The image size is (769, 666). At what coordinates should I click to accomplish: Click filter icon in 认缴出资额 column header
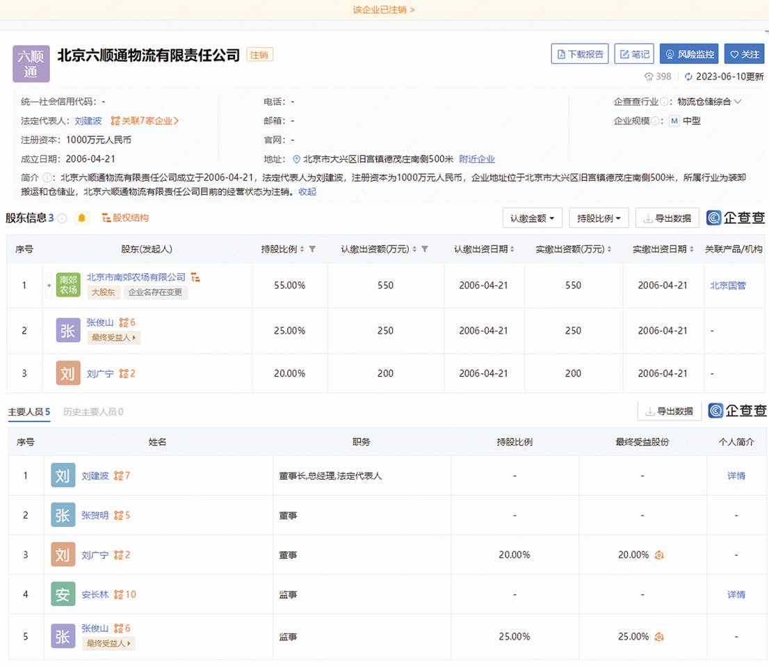(425, 249)
